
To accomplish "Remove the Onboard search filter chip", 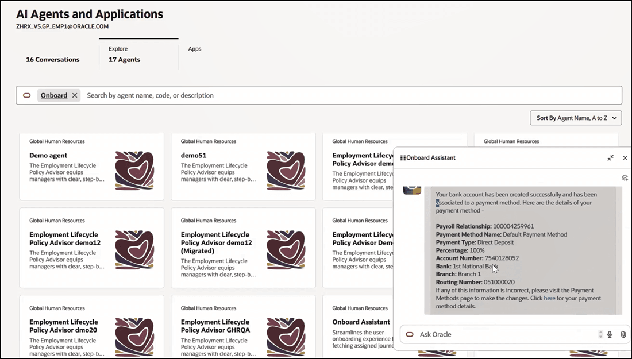I will 75,95.
